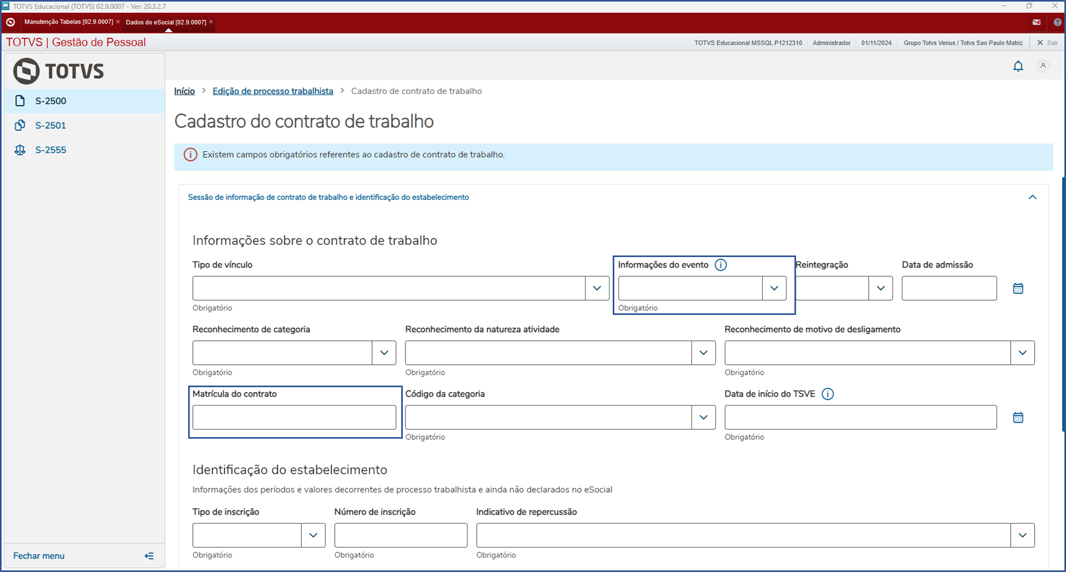Click the Data de início do TSVE field
Image resolution: width=1066 pixels, height=572 pixels.
[x=860, y=417]
